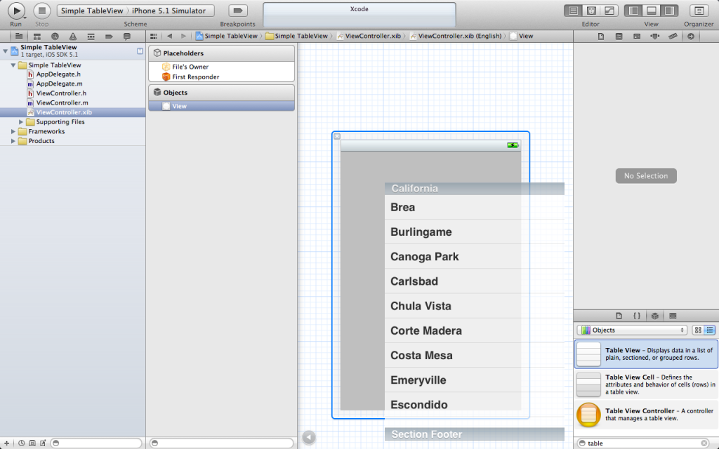719x449 pixels.
Task: Open the Objects library dropdown
Action: tap(631, 330)
